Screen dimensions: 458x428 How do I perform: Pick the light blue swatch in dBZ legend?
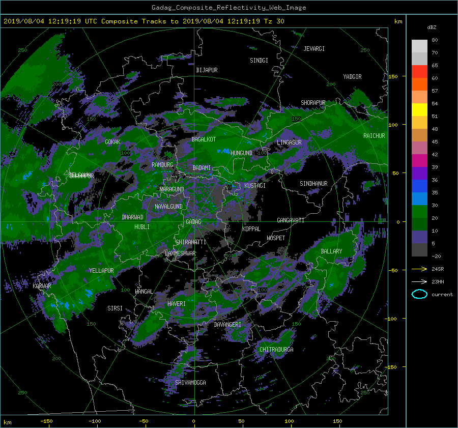click(x=419, y=198)
